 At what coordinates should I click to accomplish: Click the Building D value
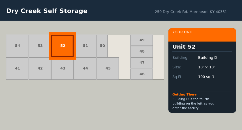click(x=207, y=58)
